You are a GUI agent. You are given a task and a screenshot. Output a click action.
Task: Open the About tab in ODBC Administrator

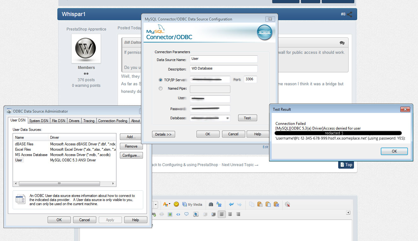[135, 121]
